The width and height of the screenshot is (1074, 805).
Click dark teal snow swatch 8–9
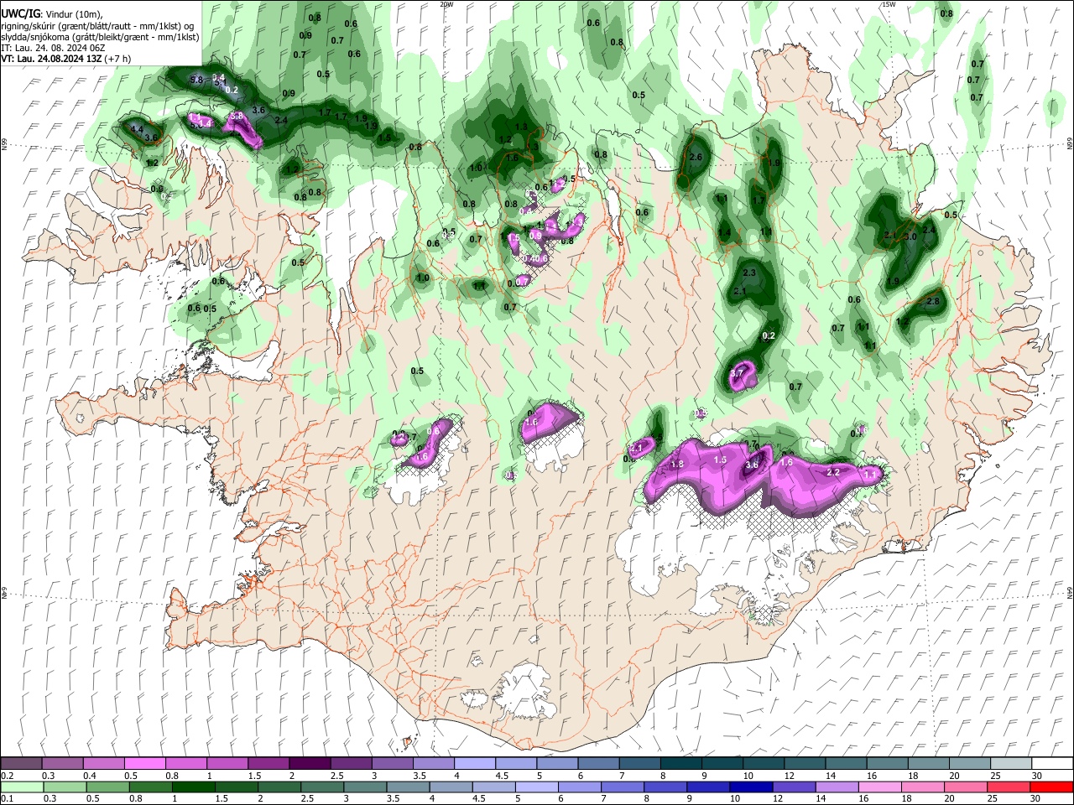pyautogui.click(x=681, y=763)
